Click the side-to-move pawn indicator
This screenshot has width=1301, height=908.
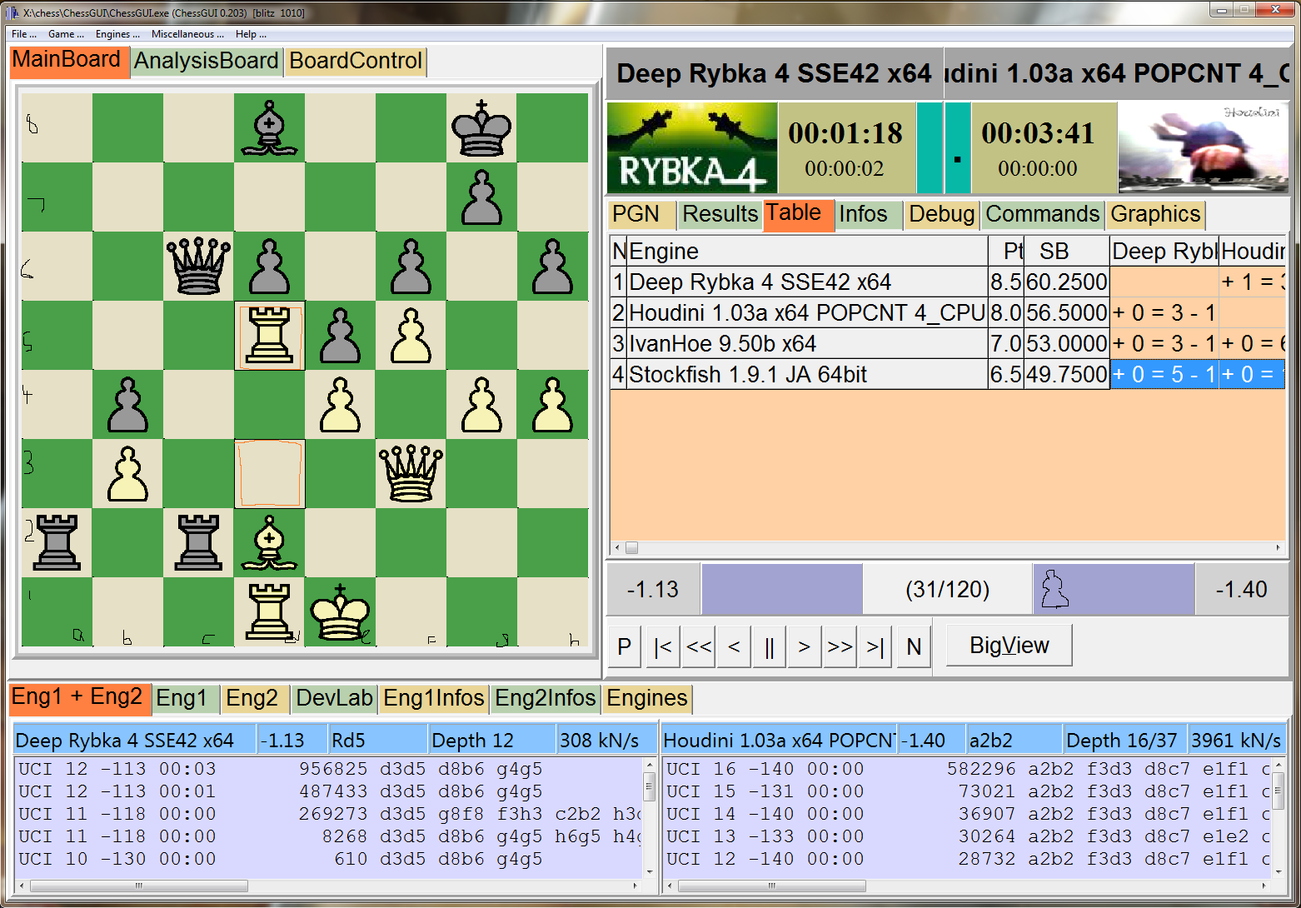coord(1054,589)
